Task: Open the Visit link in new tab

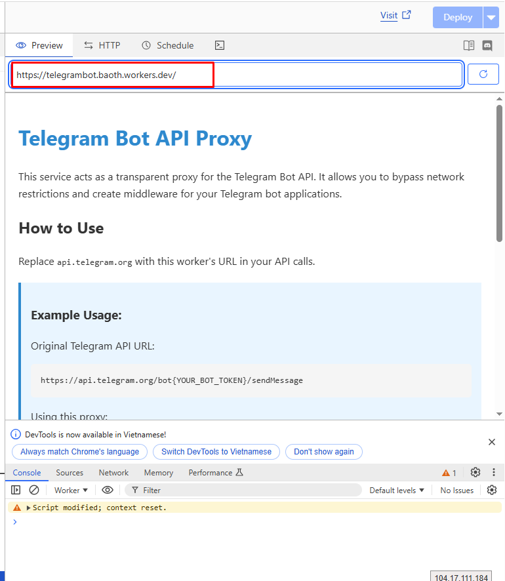Action: pos(395,15)
